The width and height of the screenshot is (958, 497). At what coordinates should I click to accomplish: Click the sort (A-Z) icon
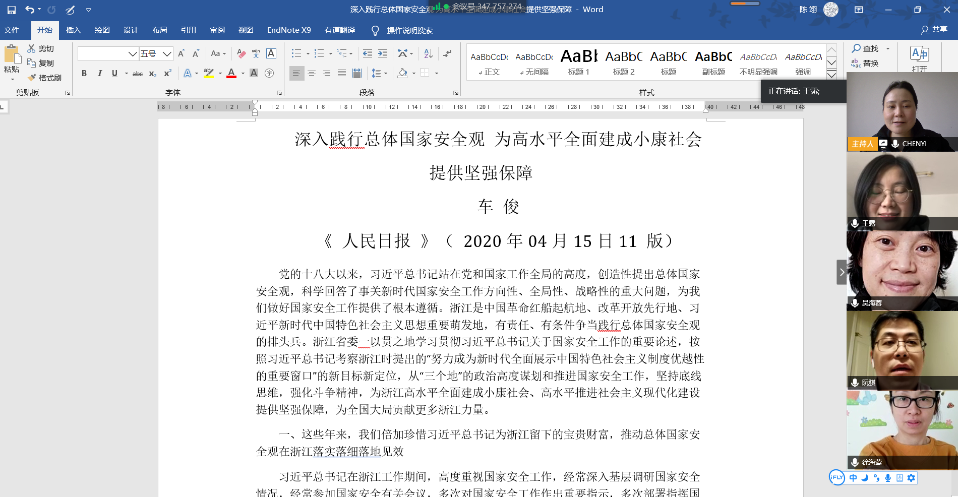click(x=428, y=53)
